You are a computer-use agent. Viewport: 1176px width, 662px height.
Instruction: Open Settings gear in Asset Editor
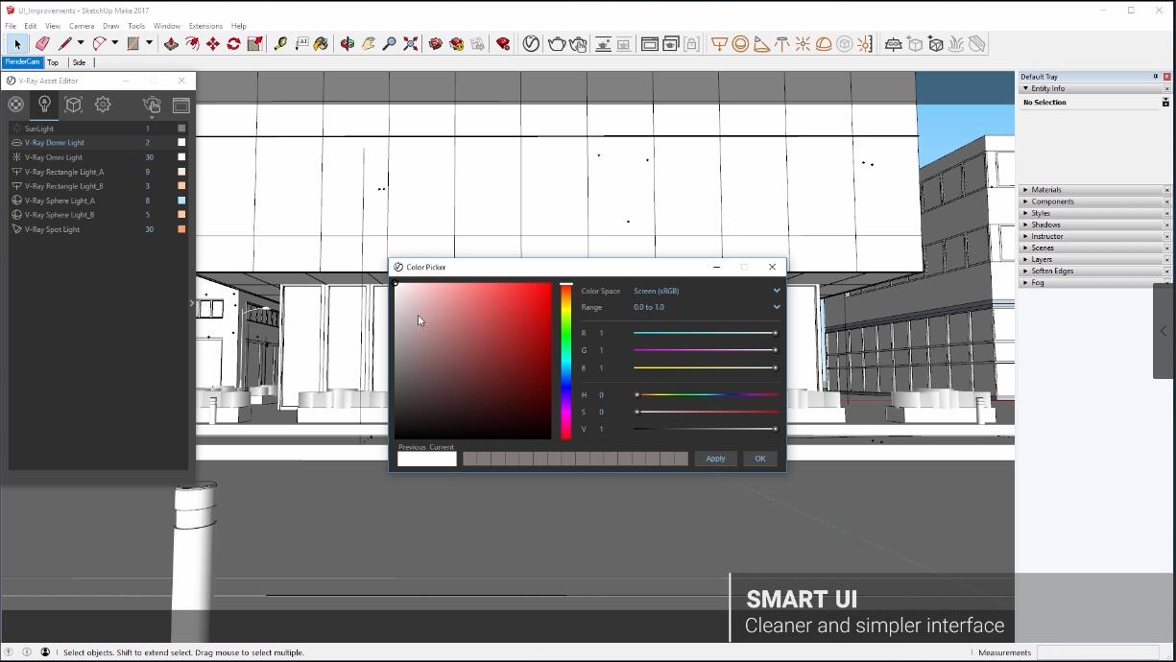pyautogui.click(x=103, y=105)
